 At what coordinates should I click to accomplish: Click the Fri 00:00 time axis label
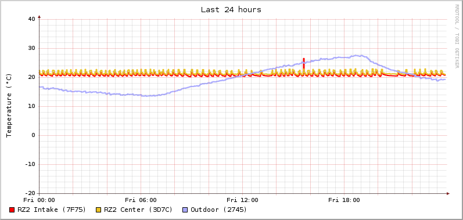40,200
